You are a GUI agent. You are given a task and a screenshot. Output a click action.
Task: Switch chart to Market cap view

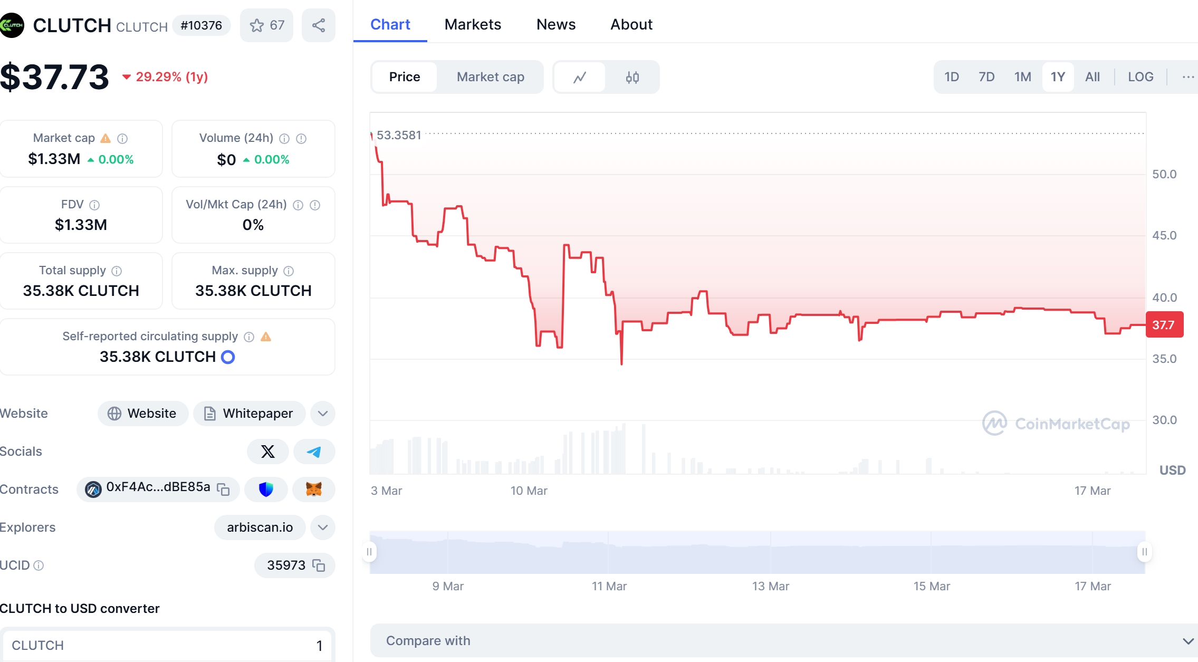[x=491, y=77]
